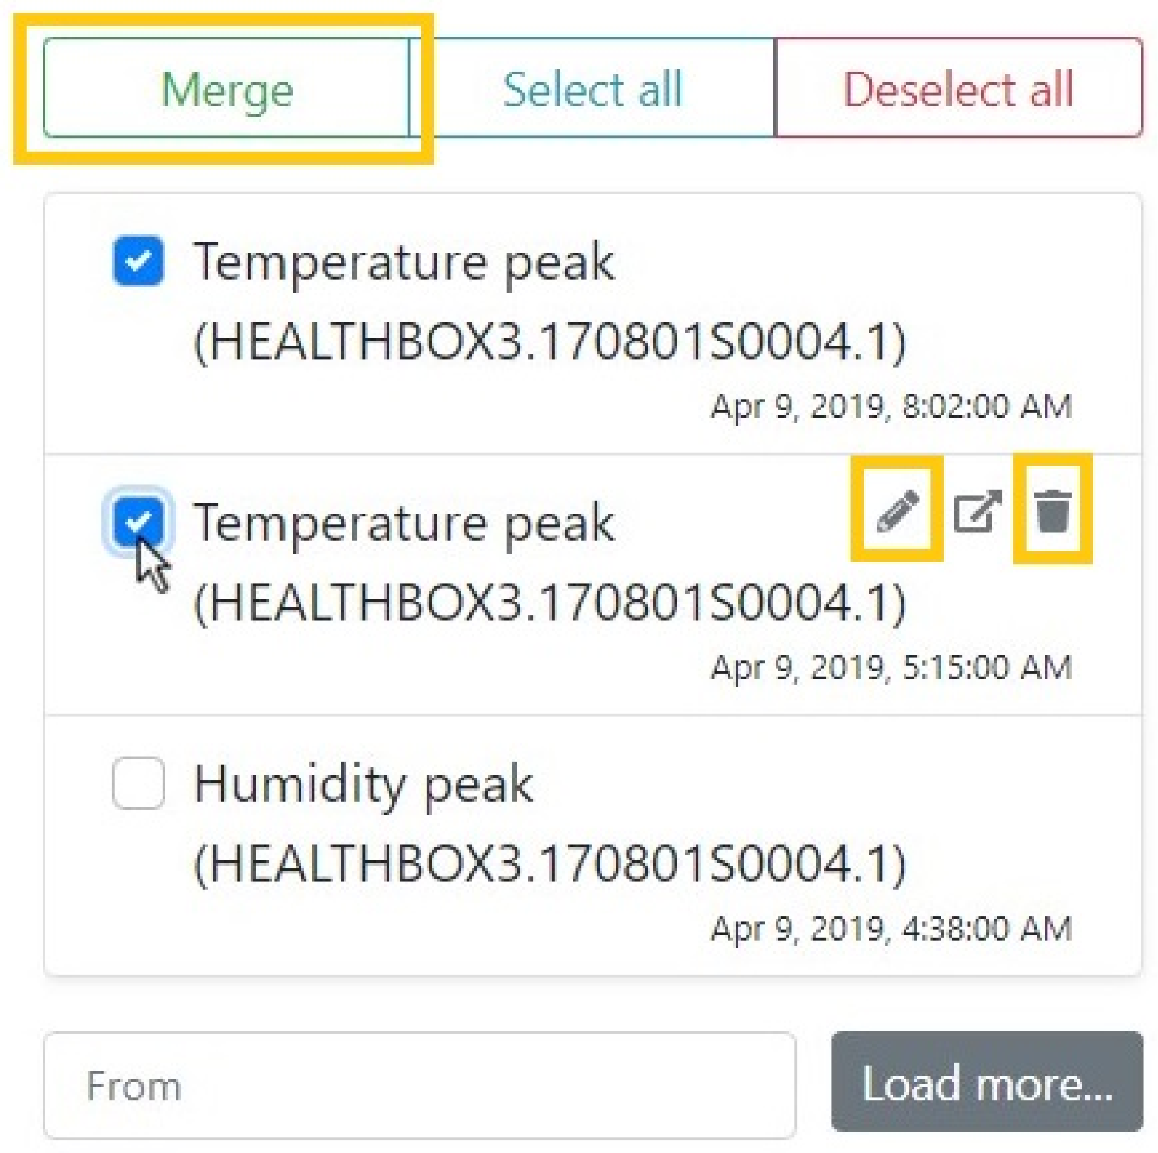1158x1153 pixels.
Task: Open event in new window icon
Action: click(977, 511)
